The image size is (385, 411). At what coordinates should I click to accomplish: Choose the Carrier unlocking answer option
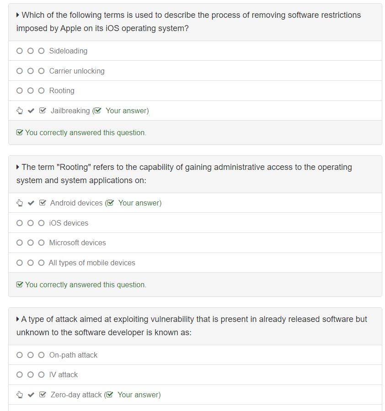tap(76, 71)
